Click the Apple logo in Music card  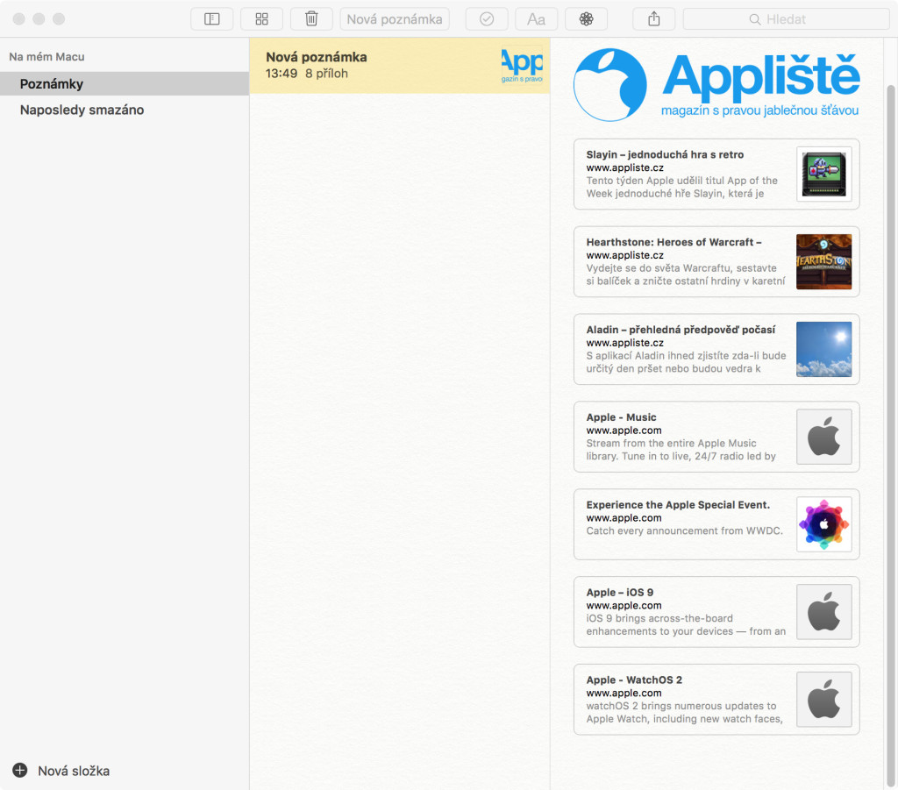pos(823,437)
